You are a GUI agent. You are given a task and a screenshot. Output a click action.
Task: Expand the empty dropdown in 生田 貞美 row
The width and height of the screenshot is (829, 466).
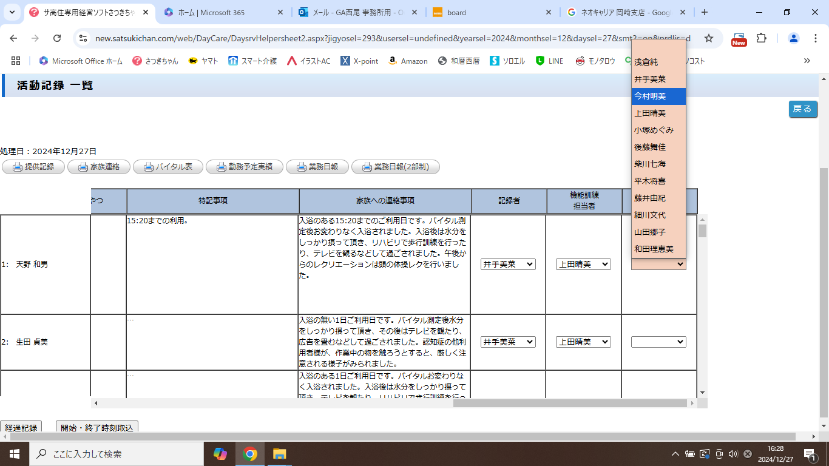(658, 342)
